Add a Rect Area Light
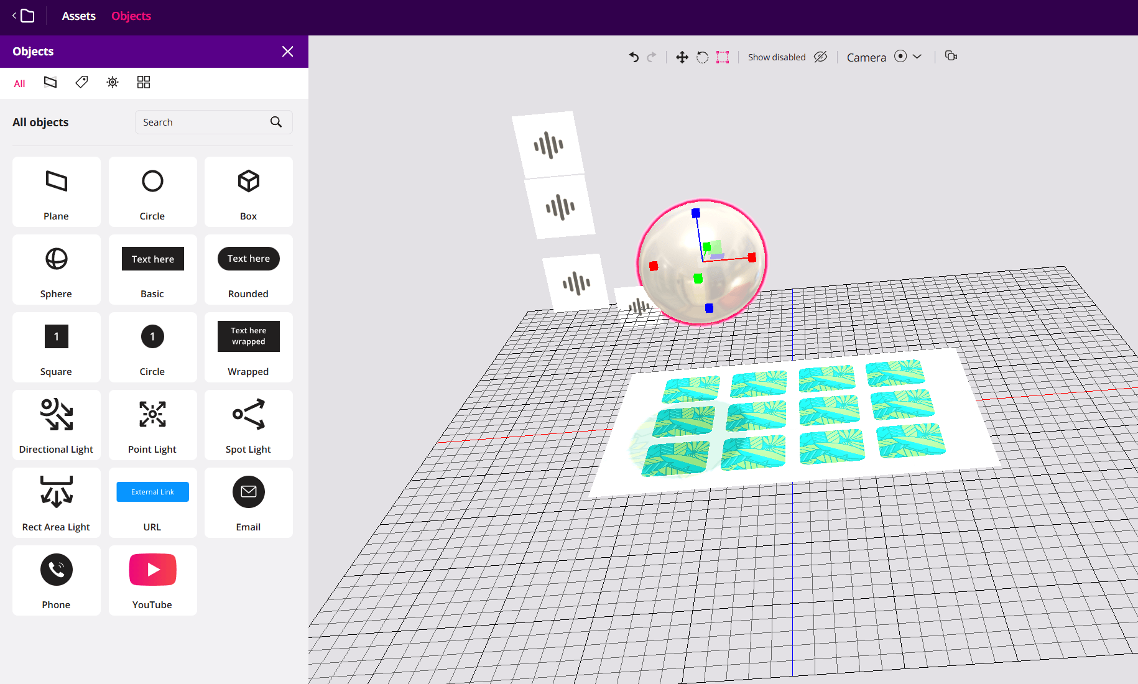Screen dimensions: 1138x684 [x=56, y=502]
